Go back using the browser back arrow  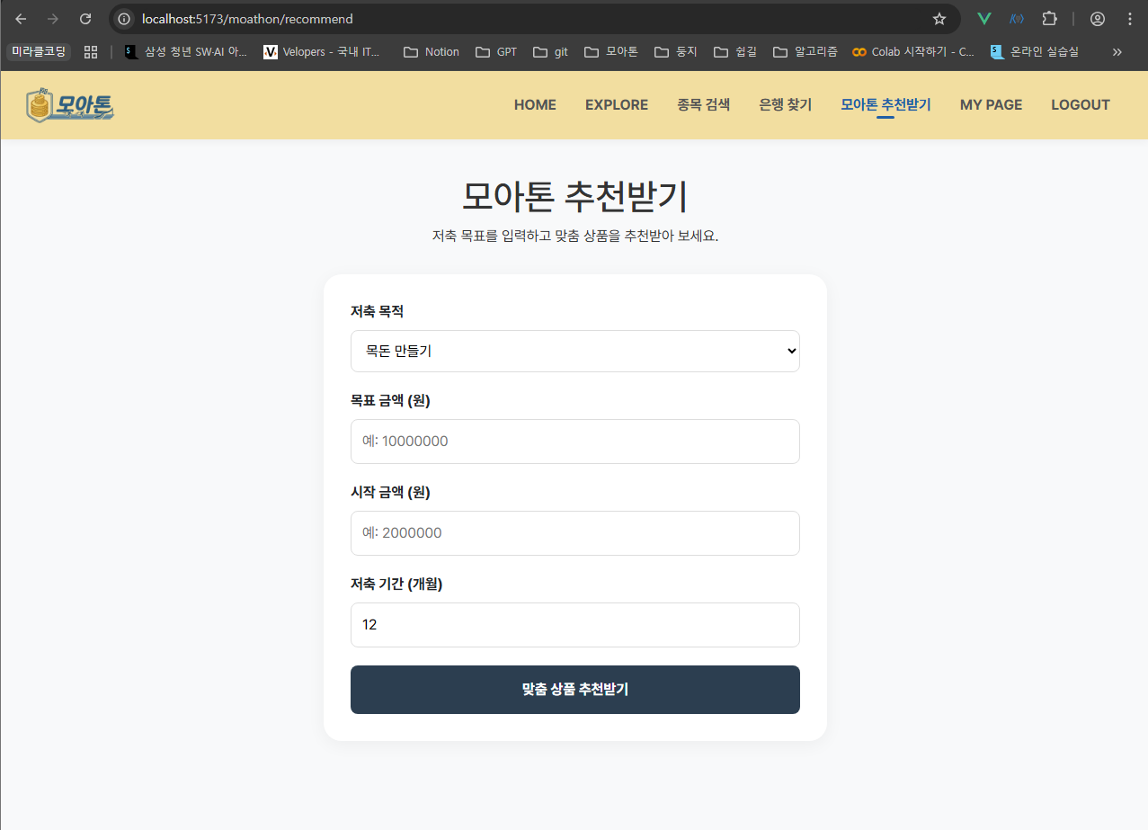[21, 19]
